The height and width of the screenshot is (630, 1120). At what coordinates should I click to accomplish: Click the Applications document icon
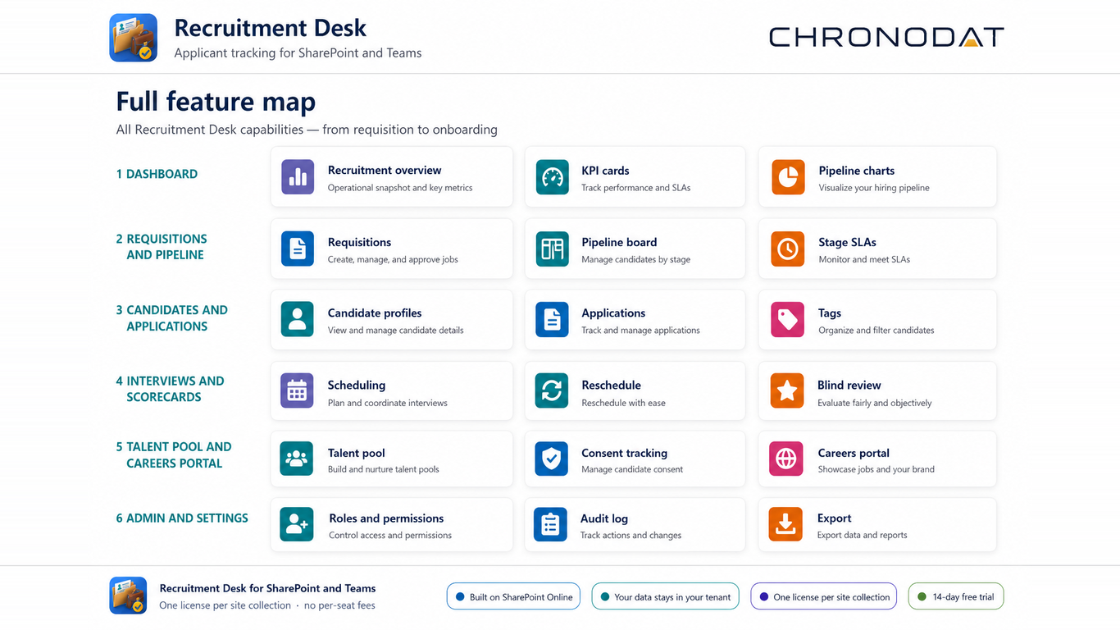553,320
